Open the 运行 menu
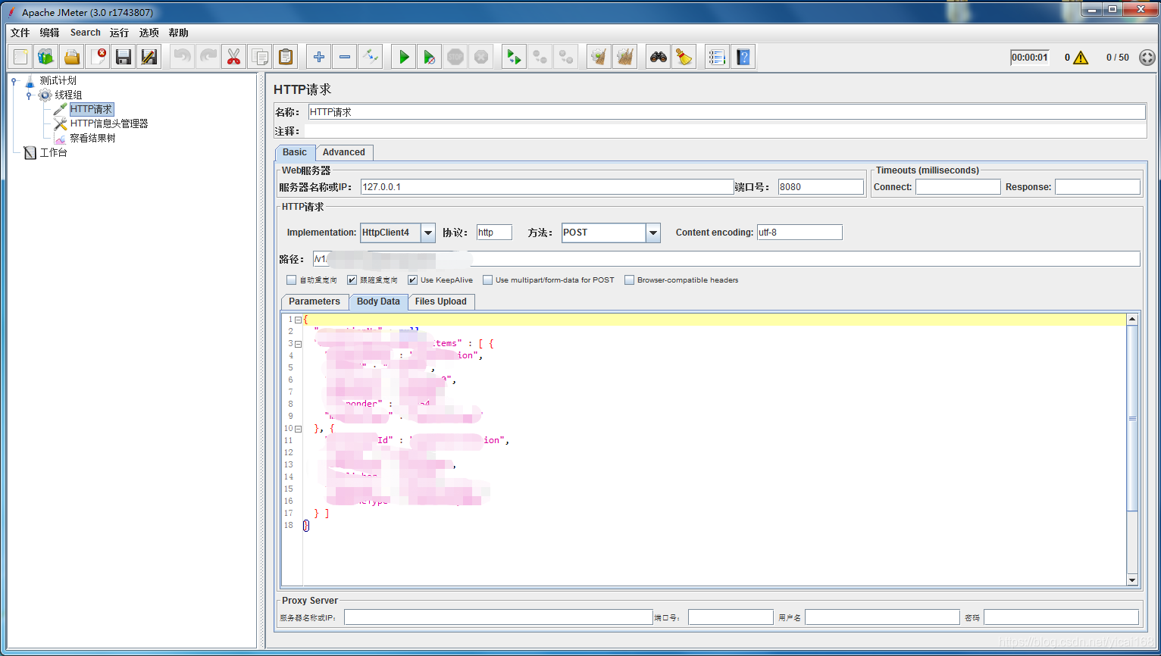Image resolution: width=1161 pixels, height=656 pixels. (x=119, y=33)
